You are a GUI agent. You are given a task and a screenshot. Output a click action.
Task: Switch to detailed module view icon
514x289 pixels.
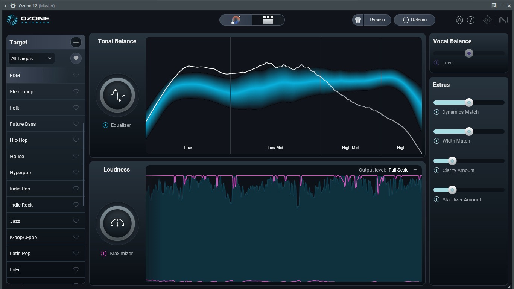268,20
